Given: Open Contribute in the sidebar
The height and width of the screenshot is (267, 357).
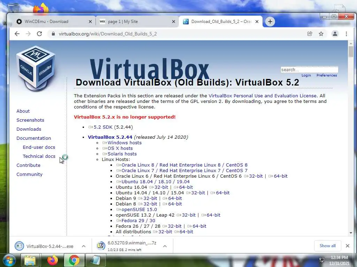Looking at the screenshot, I should click(28, 165).
